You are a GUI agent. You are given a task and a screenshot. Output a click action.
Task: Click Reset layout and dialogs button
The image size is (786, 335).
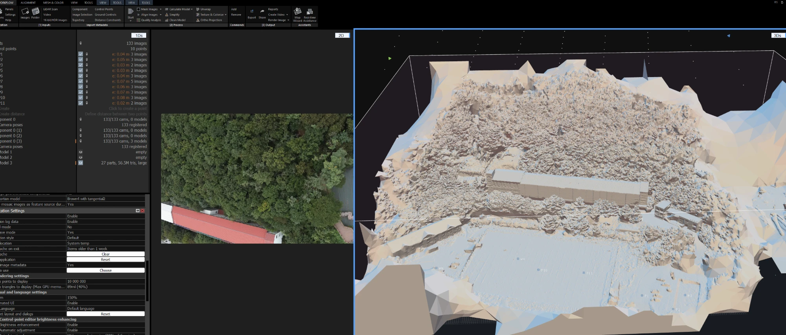coord(106,314)
